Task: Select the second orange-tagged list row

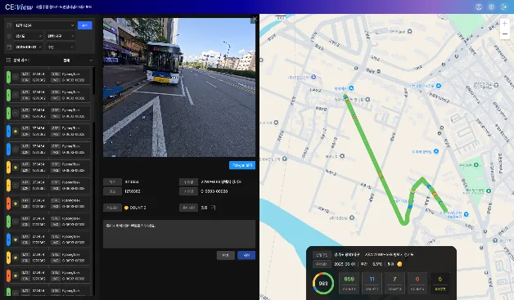Action: (x=47, y=275)
